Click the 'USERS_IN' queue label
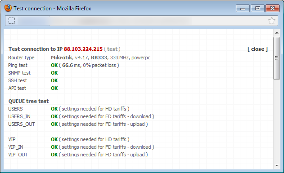 [x=19, y=116]
